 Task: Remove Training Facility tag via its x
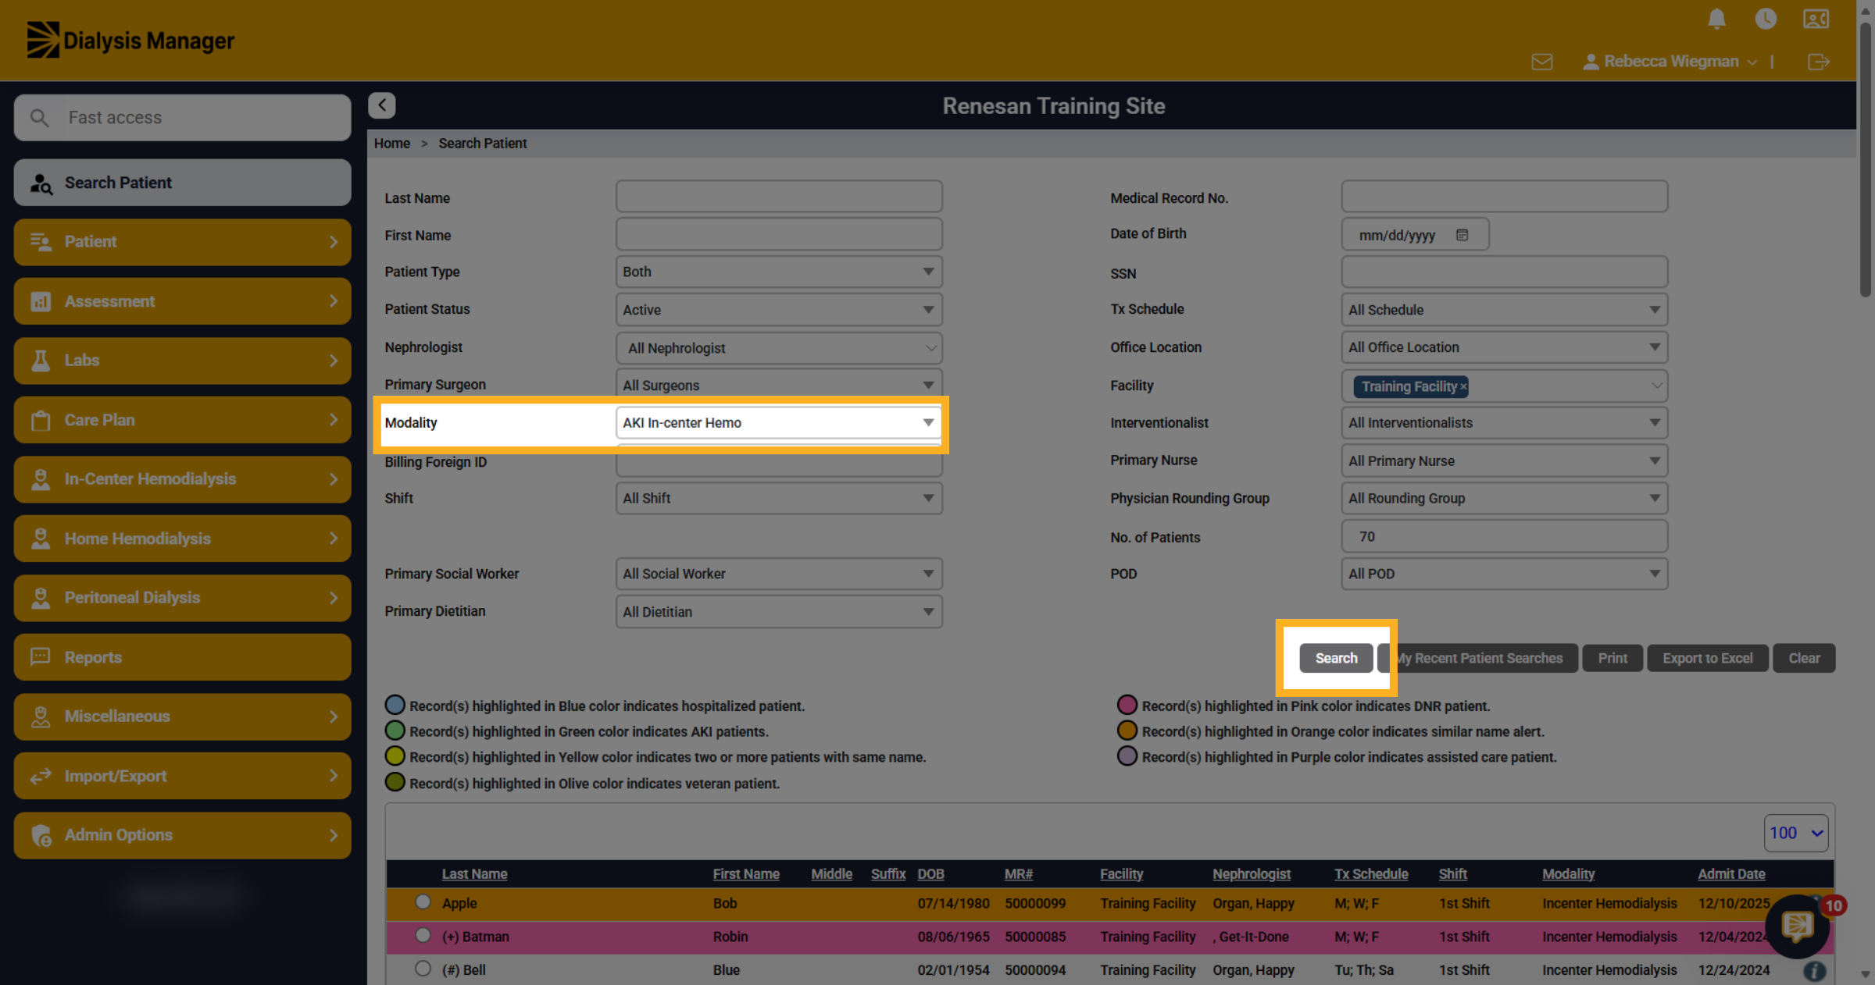coord(1463,387)
